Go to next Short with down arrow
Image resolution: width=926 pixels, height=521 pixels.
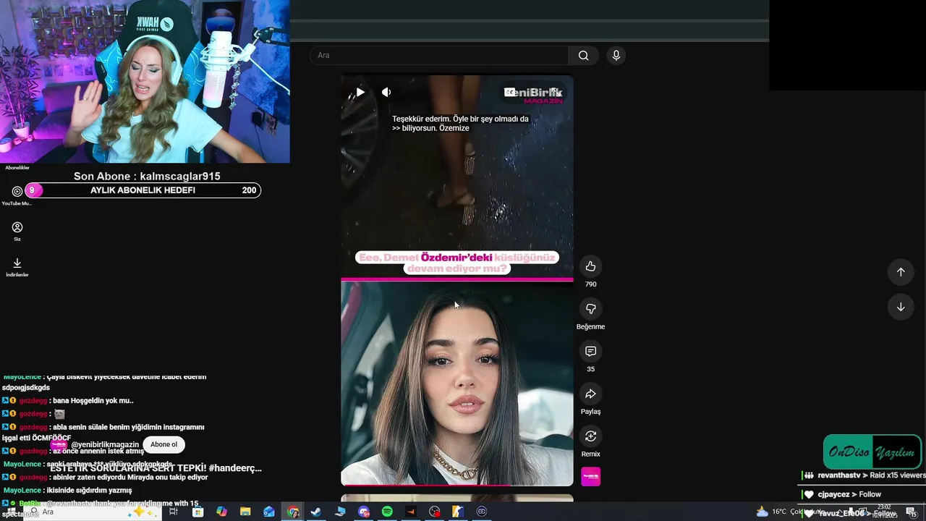[x=901, y=307]
